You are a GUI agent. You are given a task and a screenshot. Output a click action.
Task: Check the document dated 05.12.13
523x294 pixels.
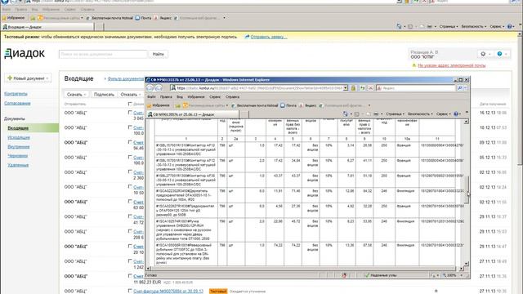point(130,157)
